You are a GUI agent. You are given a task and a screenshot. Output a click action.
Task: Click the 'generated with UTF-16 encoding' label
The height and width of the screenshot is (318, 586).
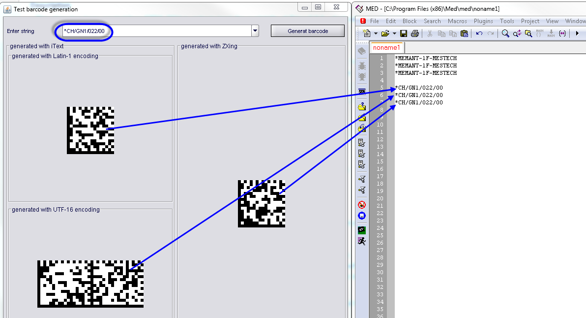[x=56, y=210]
